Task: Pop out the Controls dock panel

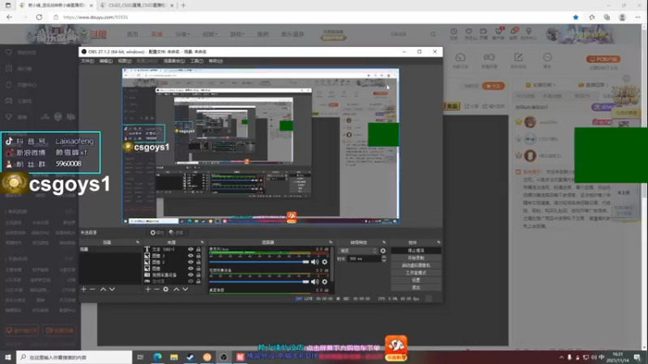Action: pos(438,242)
